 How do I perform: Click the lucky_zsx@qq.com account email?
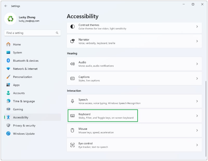(x=29, y=21)
